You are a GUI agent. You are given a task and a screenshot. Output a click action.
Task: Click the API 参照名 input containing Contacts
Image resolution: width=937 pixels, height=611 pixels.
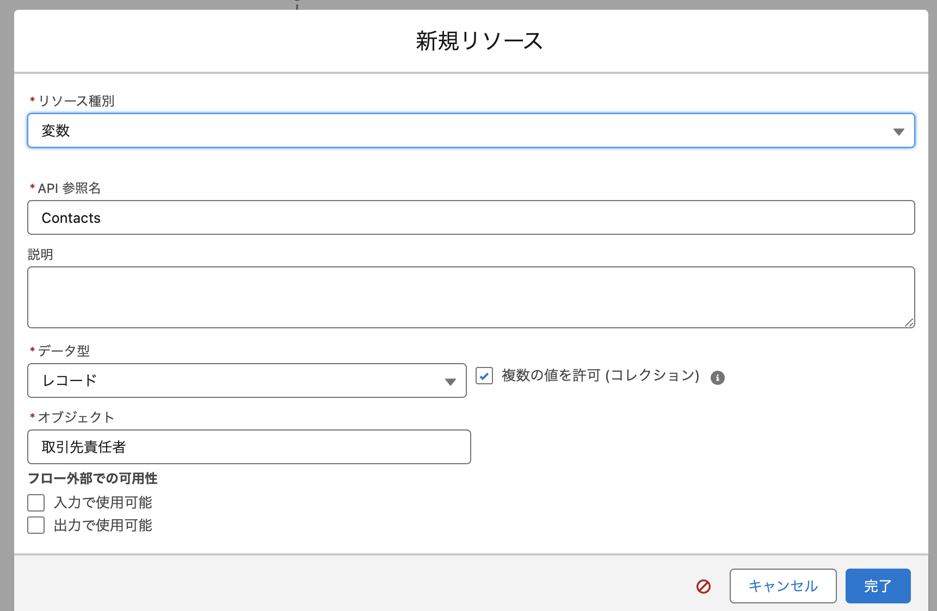tap(468, 217)
